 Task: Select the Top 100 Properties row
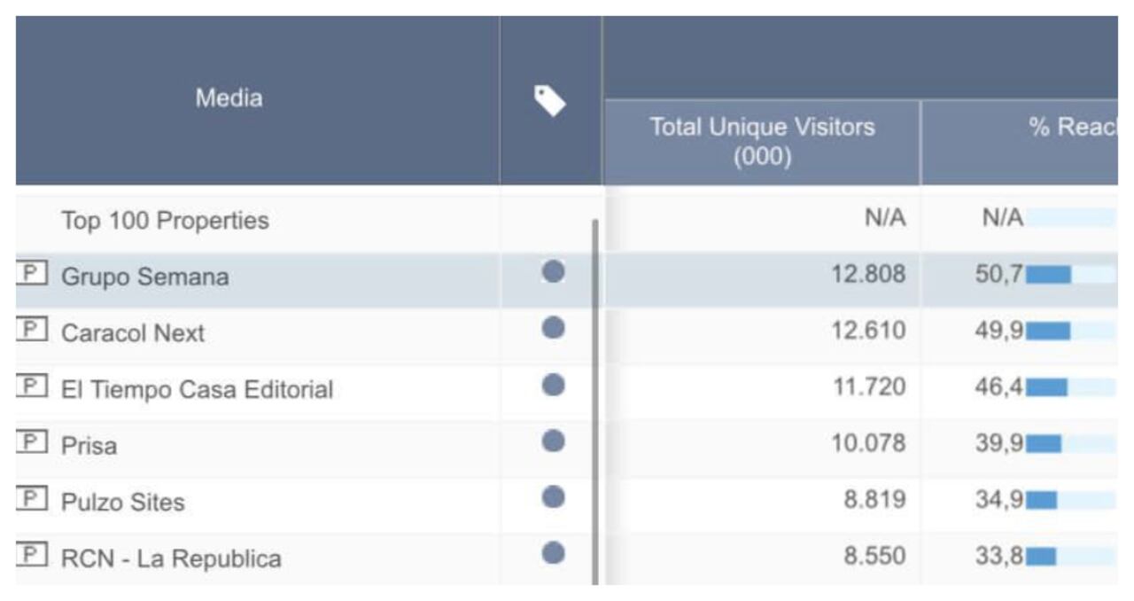(165, 221)
